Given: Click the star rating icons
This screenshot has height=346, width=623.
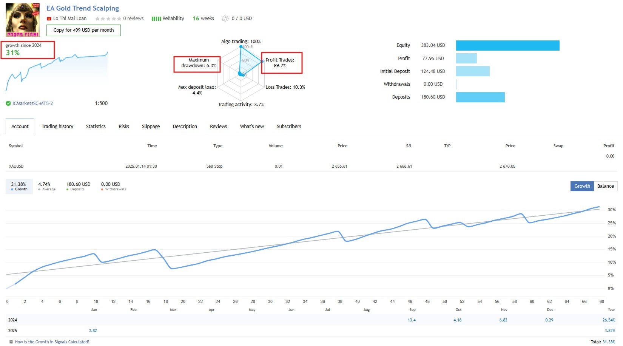Looking at the screenshot, I should click(108, 19).
